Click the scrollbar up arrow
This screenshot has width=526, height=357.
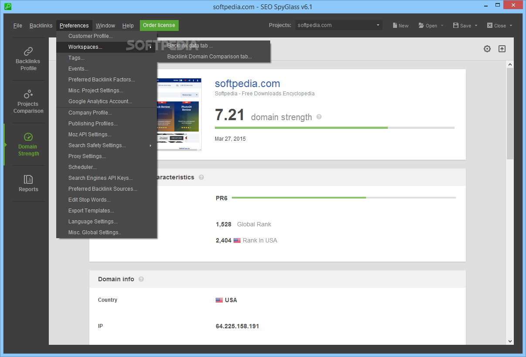[x=510, y=64]
